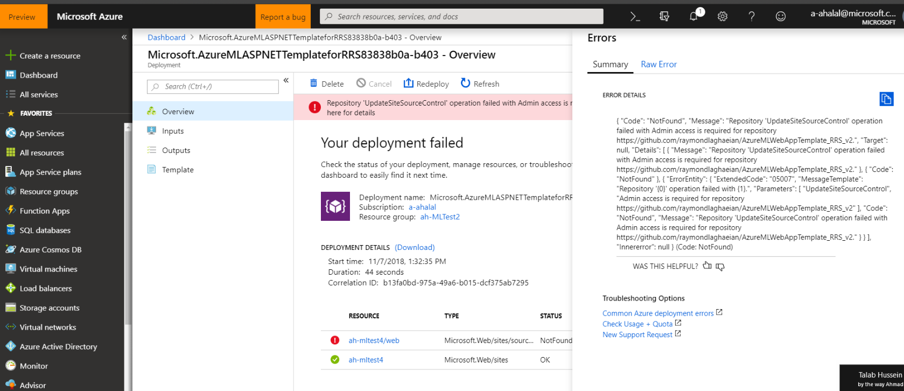Copy error details to clipboard
This screenshot has width=904, height=391.
[886, 99]
